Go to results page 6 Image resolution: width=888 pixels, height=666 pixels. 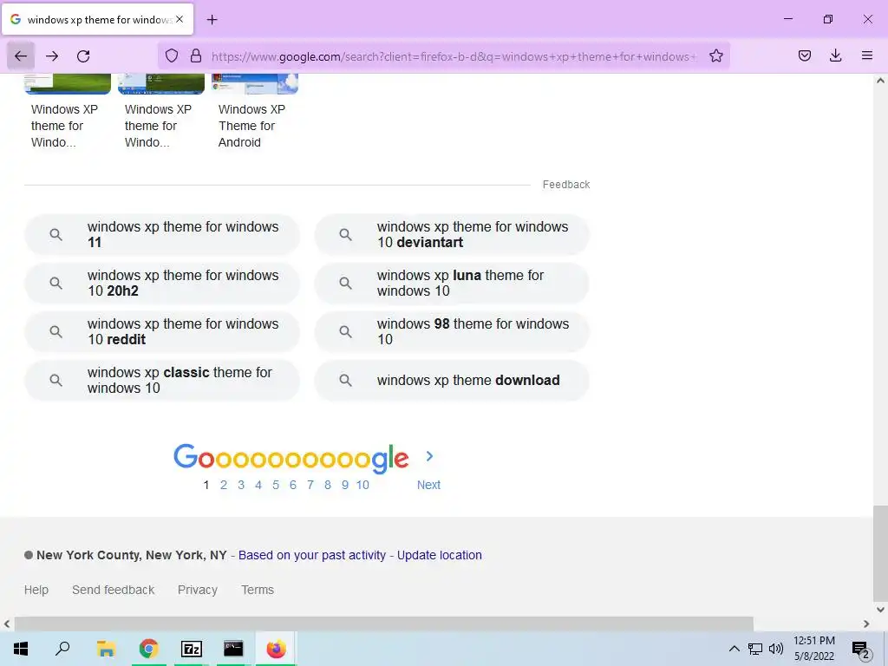293,485
